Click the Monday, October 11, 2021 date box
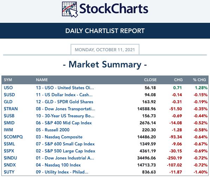Image resolution: width=210 pixels, height=177 pixels. 105,50
